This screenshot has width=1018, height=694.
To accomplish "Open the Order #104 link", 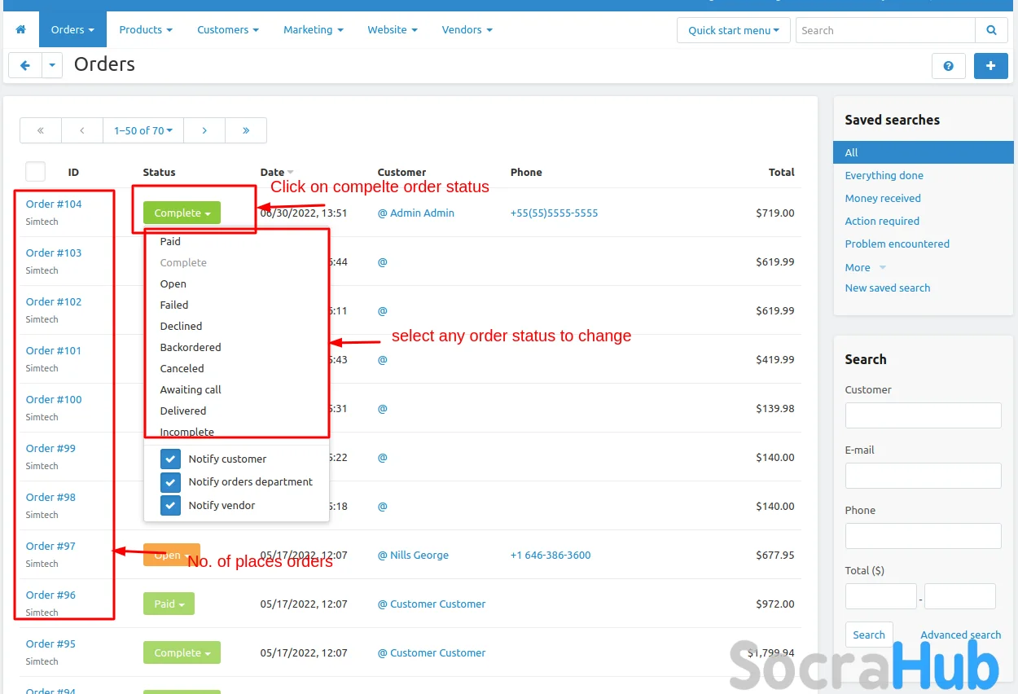I will 54,204.
